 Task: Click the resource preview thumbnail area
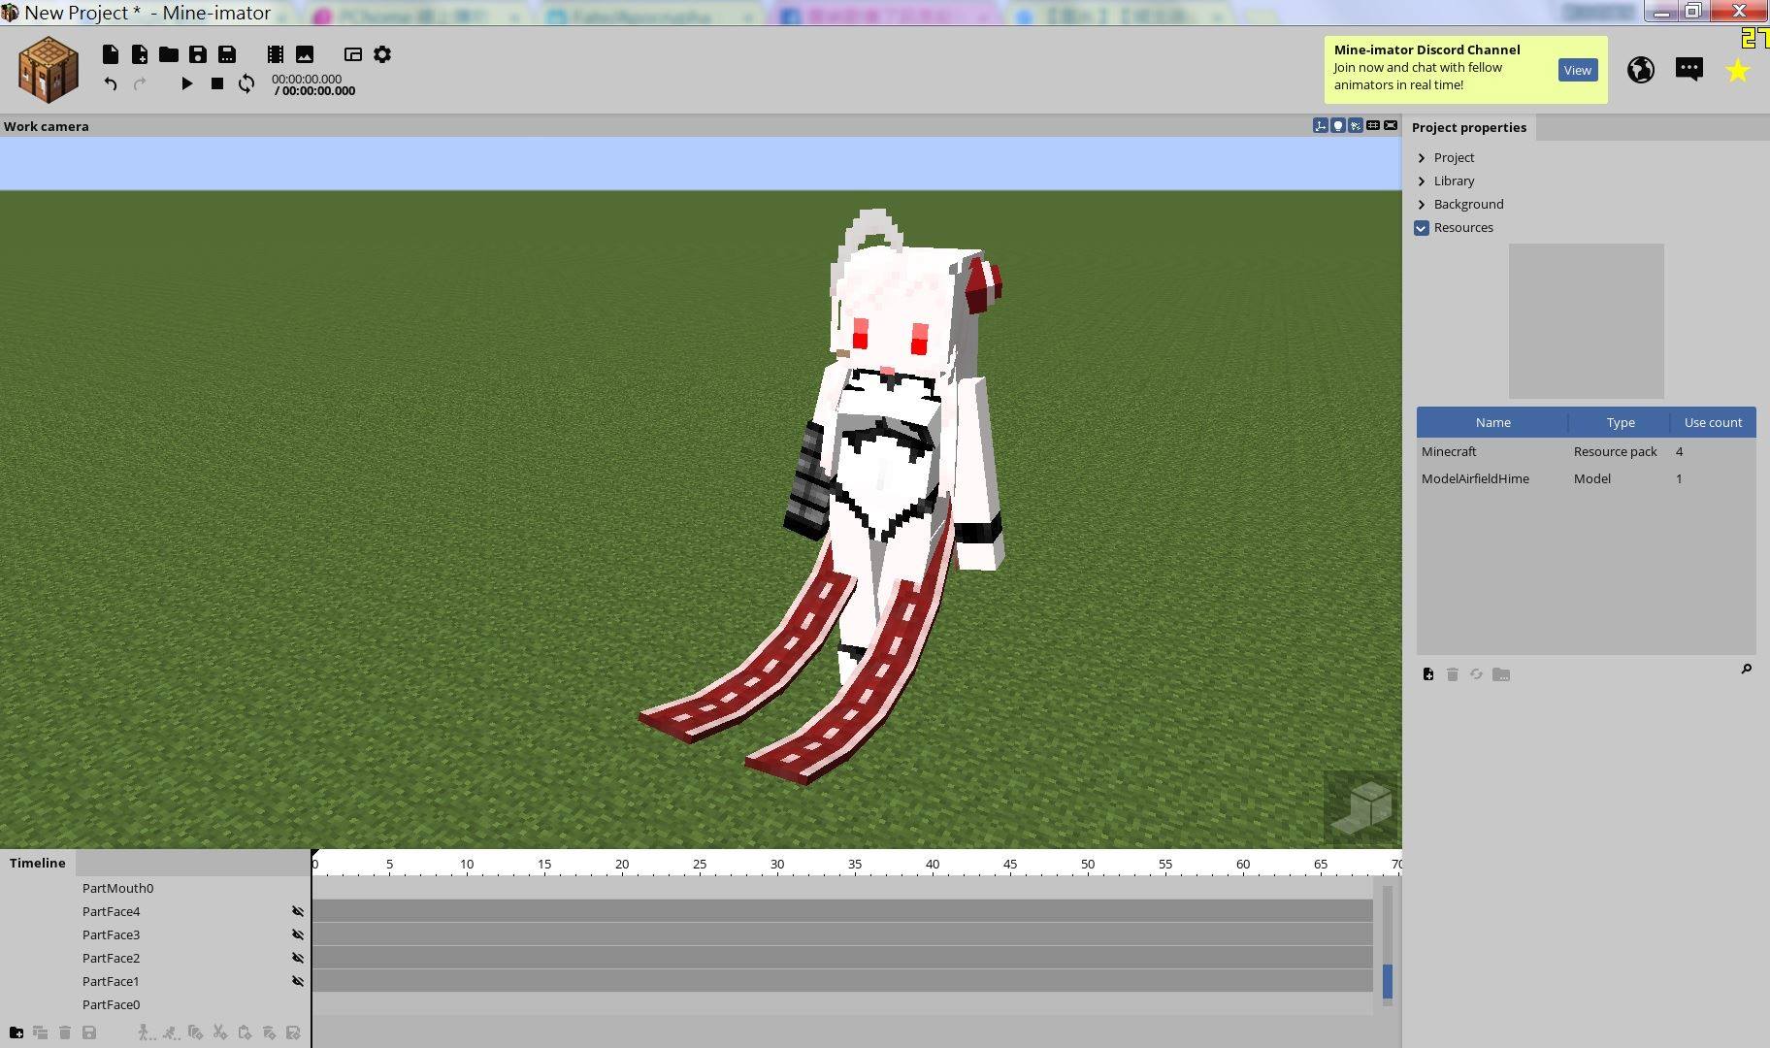(x=1586, y=321)
